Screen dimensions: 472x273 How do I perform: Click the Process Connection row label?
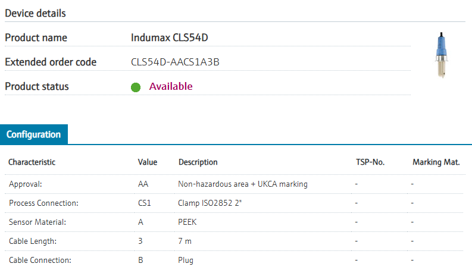(43, 203)
